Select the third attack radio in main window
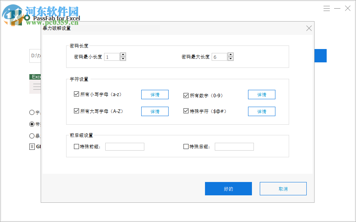The height and width of the screenshot is (222, 356). 32,136
